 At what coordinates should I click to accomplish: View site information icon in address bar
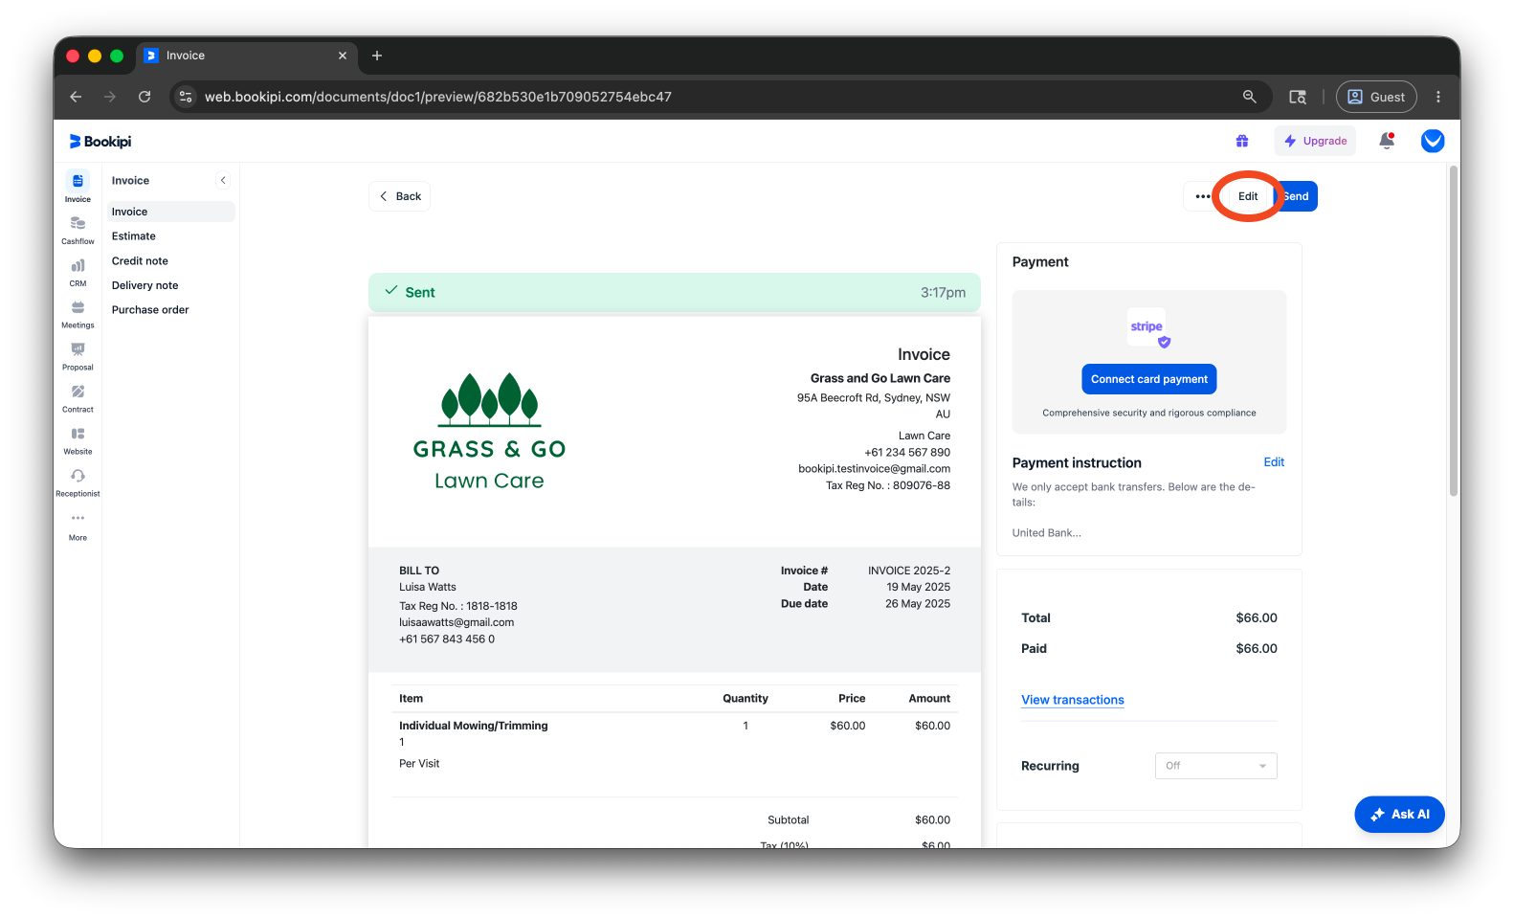tap(186, 97)
